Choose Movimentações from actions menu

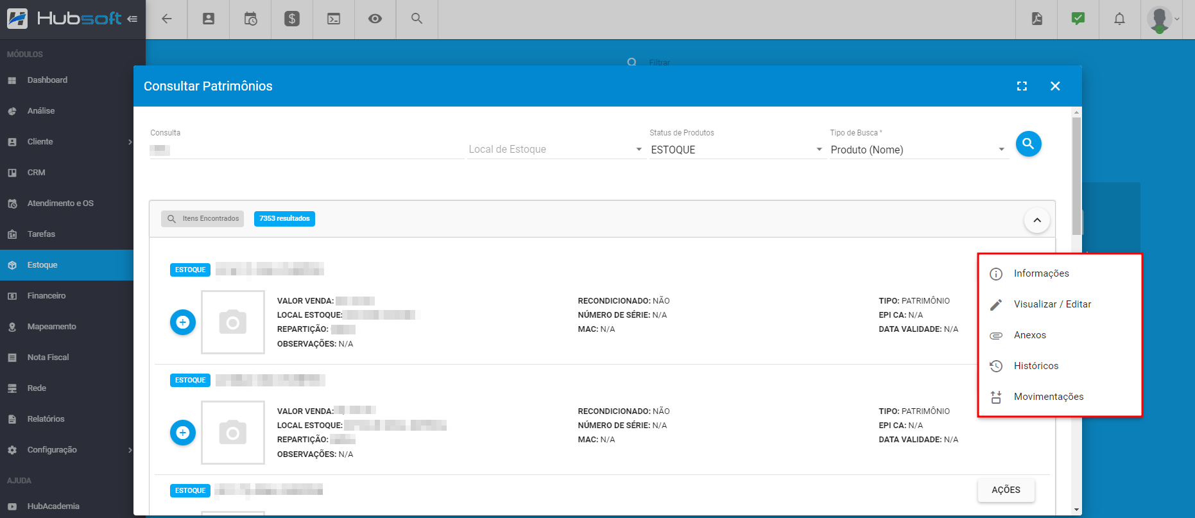[1060, 397]
